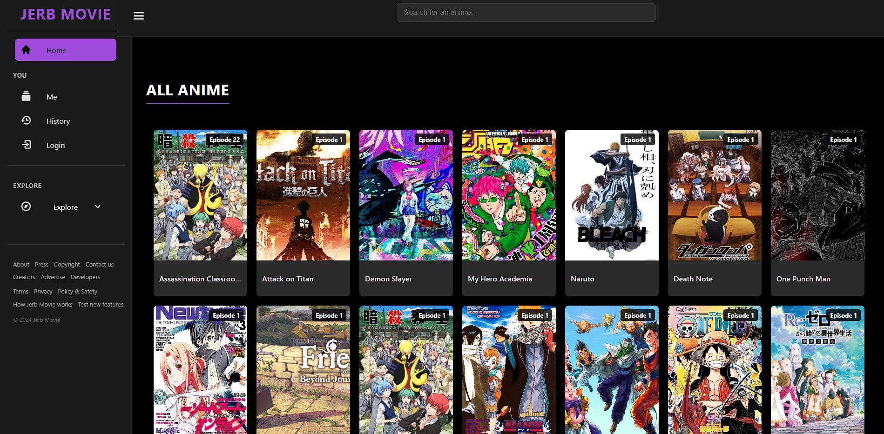Click the Episode 22 badge
Screen dimensions: 884x434
click(x=224, y=140)
